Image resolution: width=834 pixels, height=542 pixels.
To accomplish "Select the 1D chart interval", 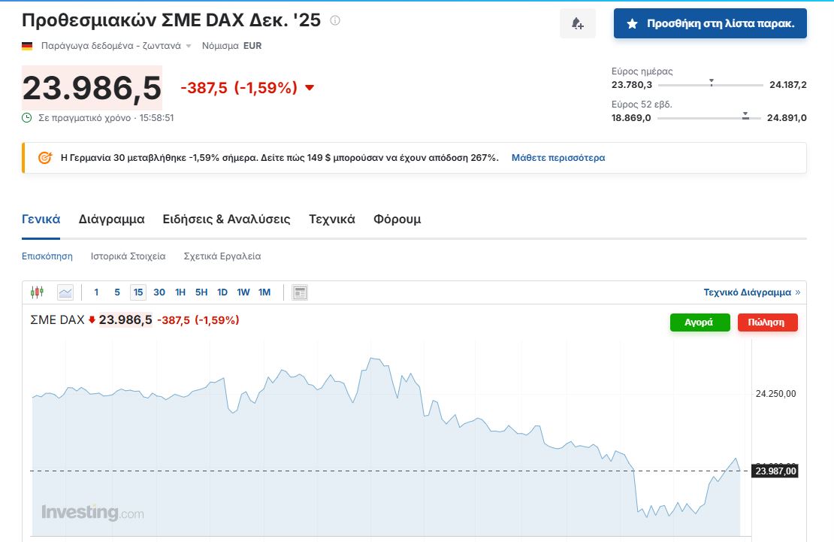I will [222, 292].
